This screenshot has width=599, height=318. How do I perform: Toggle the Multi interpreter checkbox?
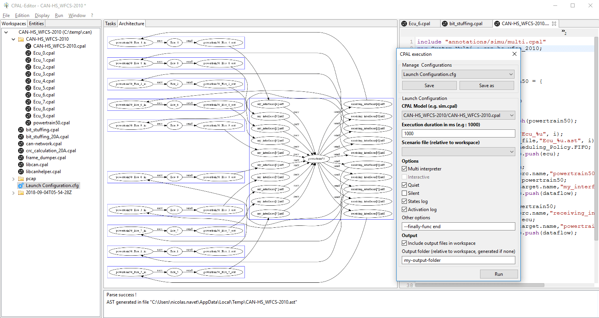point(404,169)
